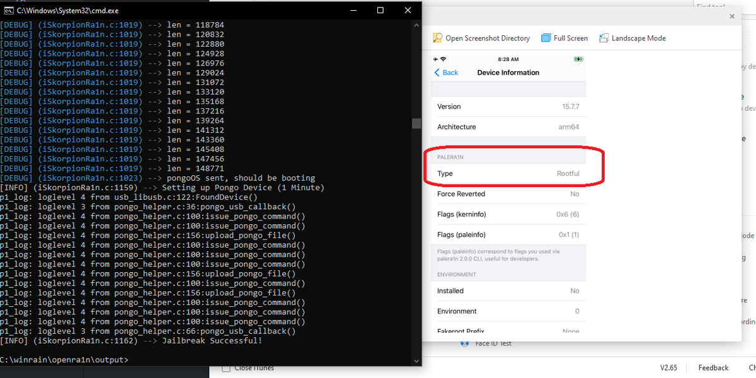
Task: Click the 'pongoOS sent, should be booting' line
Action: pos(157,178)
